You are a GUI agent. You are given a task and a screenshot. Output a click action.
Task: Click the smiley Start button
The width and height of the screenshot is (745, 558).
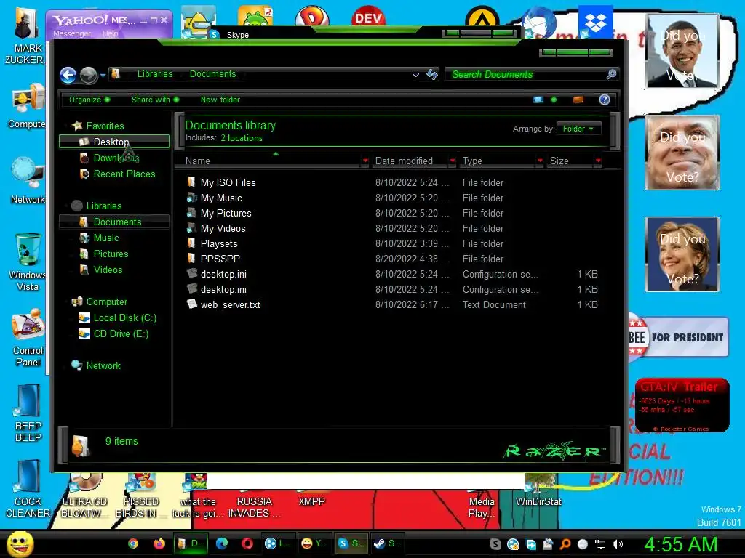[20, 543]
